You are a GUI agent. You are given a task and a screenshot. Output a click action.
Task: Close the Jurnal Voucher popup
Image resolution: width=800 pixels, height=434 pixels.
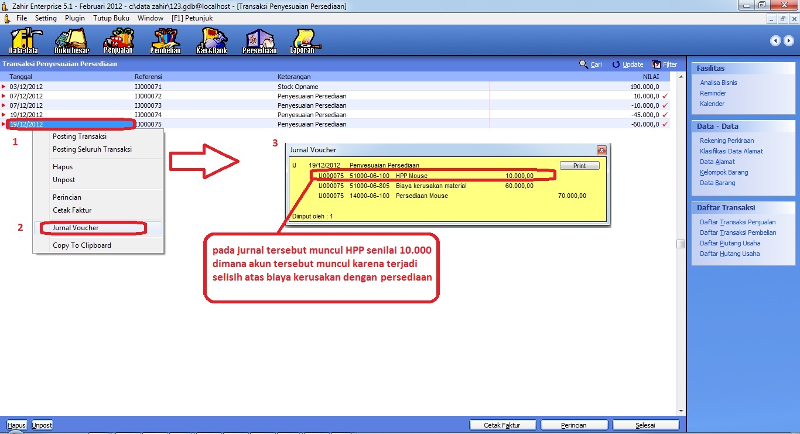click(x=601, y=150)
